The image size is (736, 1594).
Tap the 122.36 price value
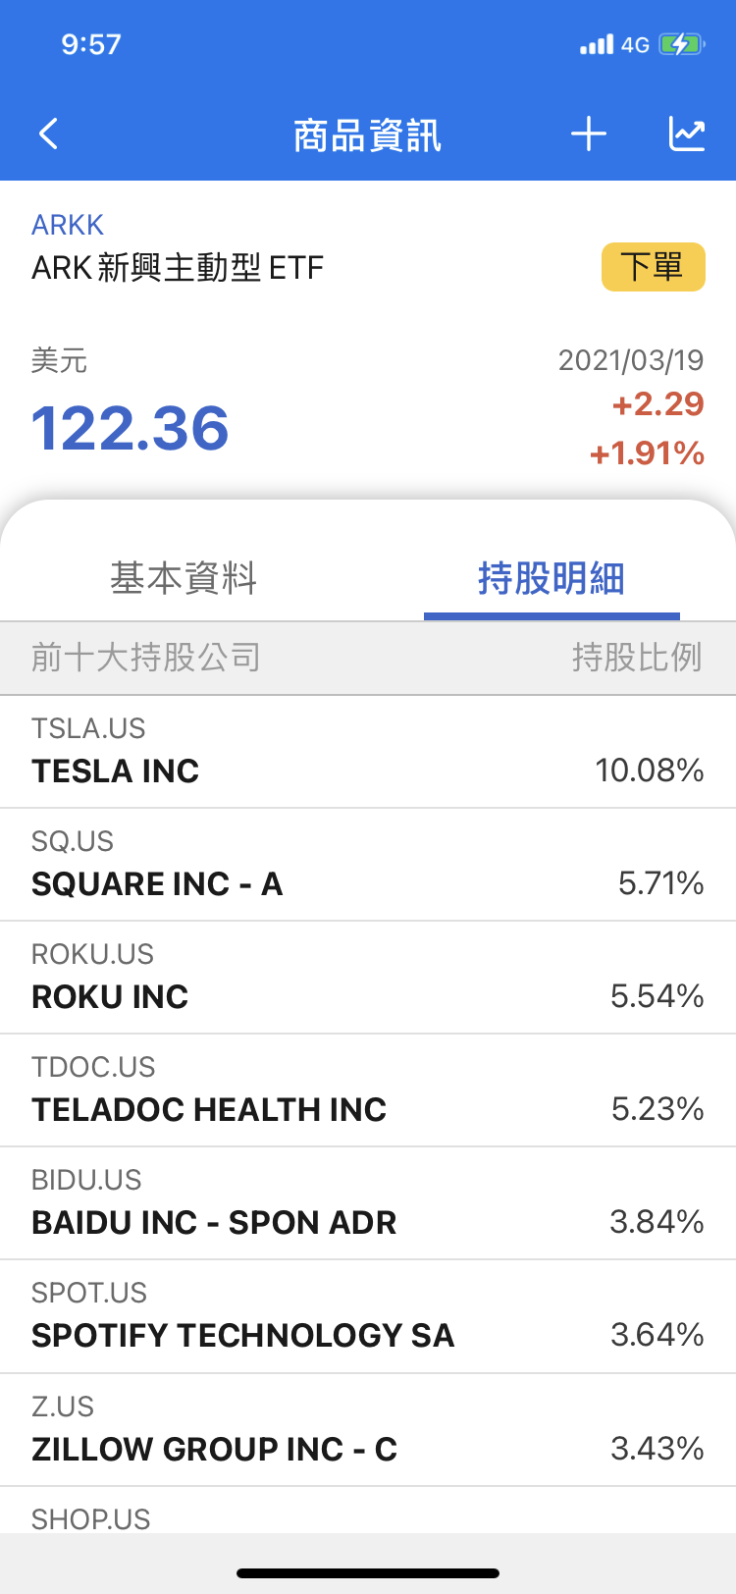[131, 429]
